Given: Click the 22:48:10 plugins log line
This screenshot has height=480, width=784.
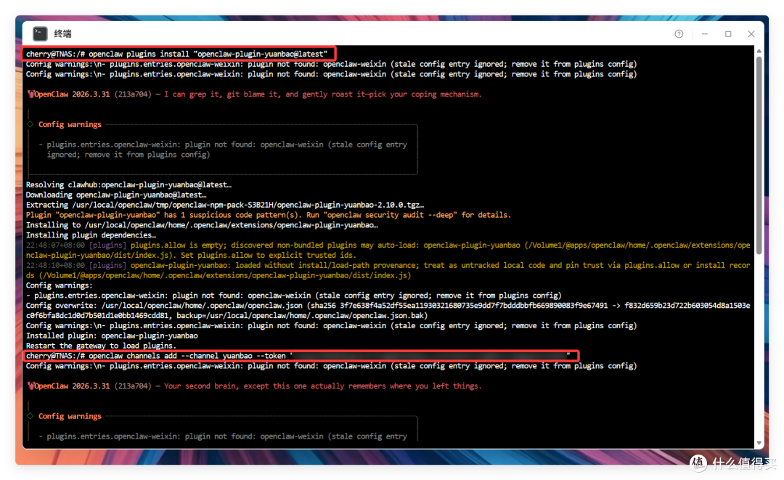Looking at the screenshot, I should (388, 270).
